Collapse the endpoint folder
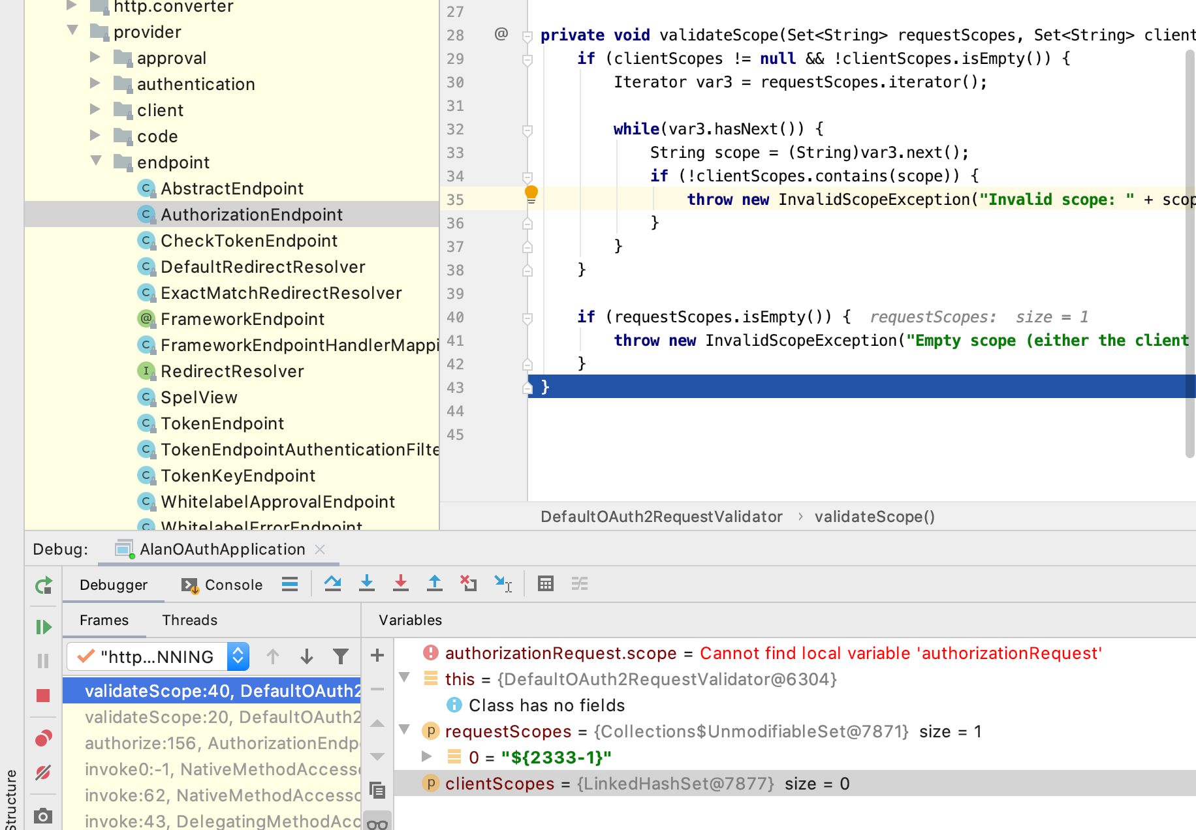This screenshot has width=1196, height=830. pos(96,161)
